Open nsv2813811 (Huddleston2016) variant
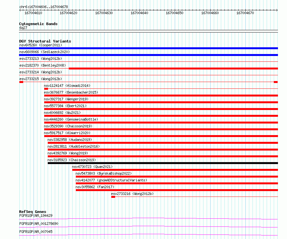287x239 pixels. coord(74,146)
